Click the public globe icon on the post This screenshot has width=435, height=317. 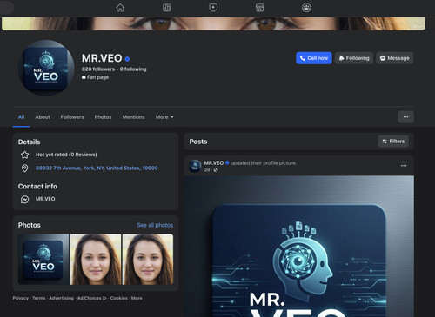(x=216, y=170)
